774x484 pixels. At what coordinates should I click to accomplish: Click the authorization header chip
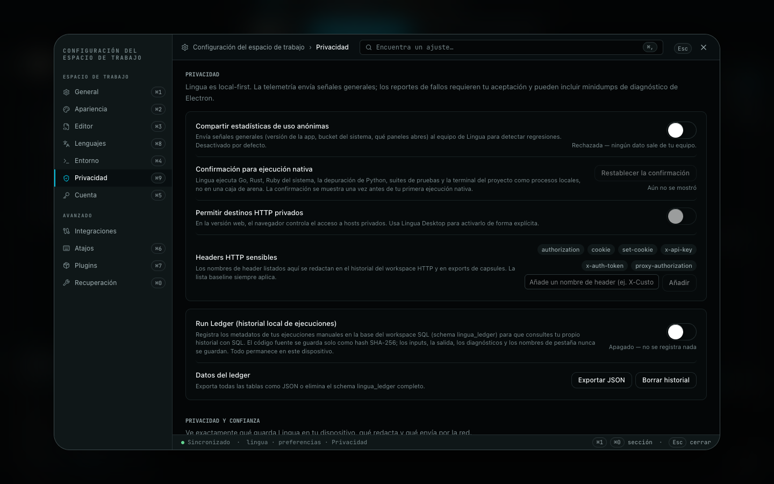[561, 250]
